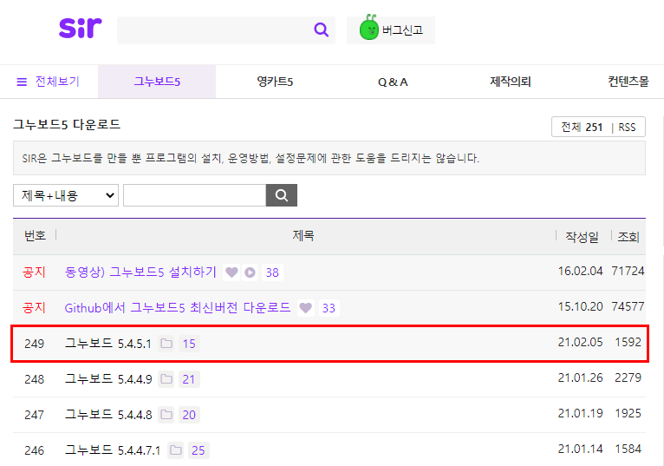Select the 그누보드5 tab
This screenshot has height=466, width=664.
point(157,82)
